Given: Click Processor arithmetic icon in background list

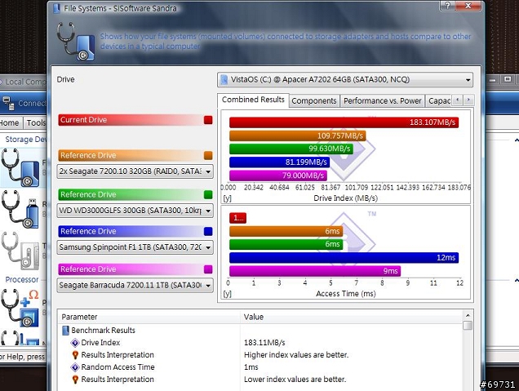Looking at the screenshot, I should click(20, 308).
